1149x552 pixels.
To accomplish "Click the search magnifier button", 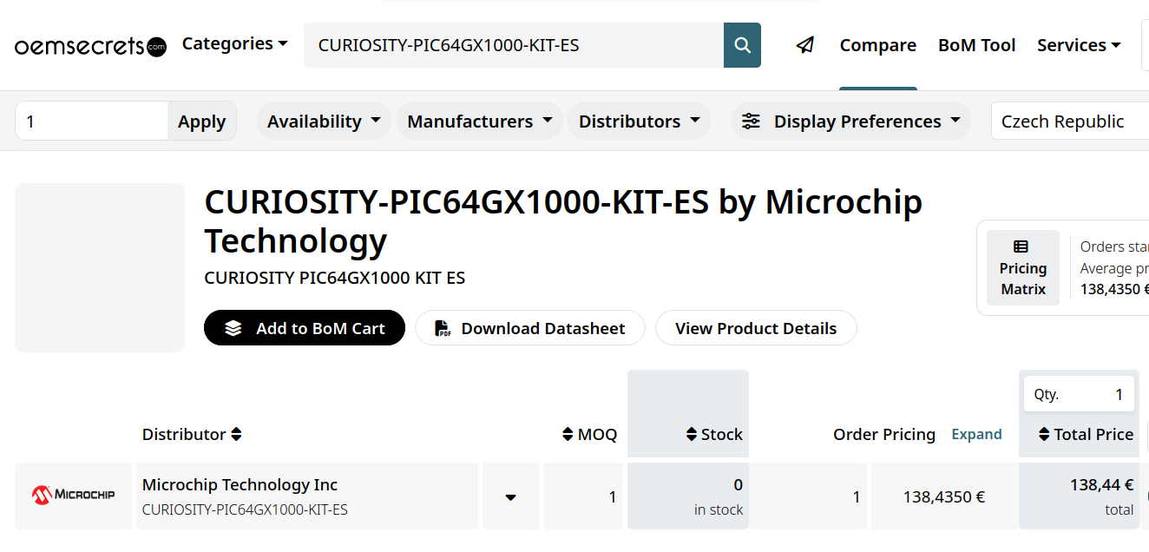I will (742, 45).
